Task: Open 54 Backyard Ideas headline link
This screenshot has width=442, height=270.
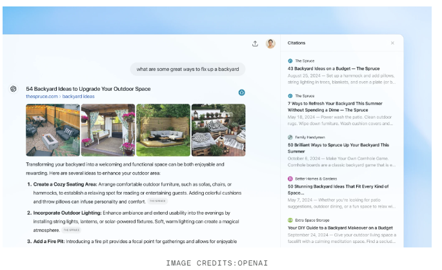Action: 88,89
